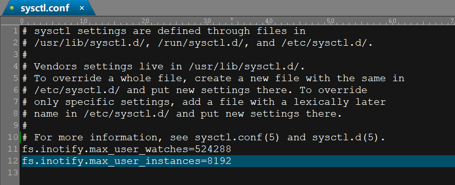Click ruler column mark 10
The width and height of the screenshot is (455, 185).
(83, 21)
